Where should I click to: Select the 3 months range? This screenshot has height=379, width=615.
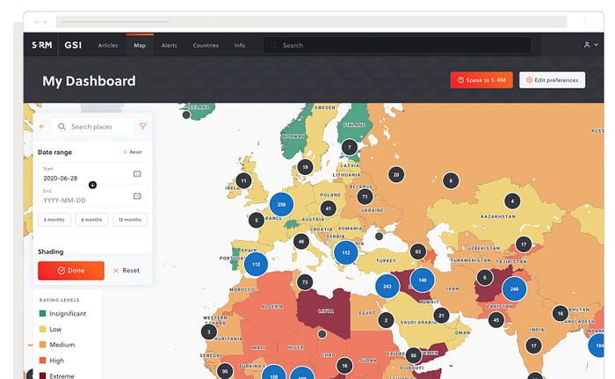(54, 220)
